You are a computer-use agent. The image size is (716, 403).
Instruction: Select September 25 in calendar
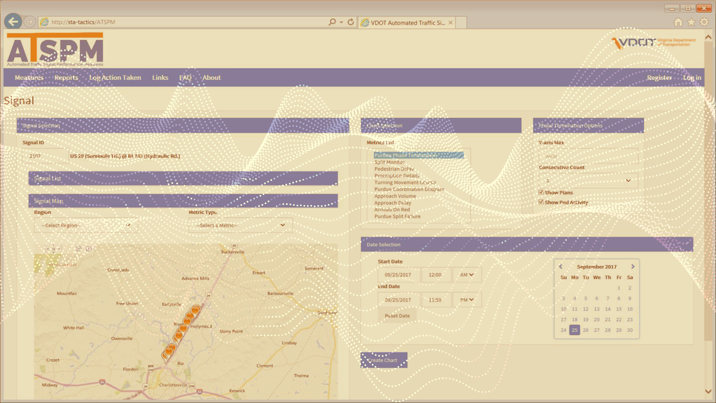tap(574, 330)
